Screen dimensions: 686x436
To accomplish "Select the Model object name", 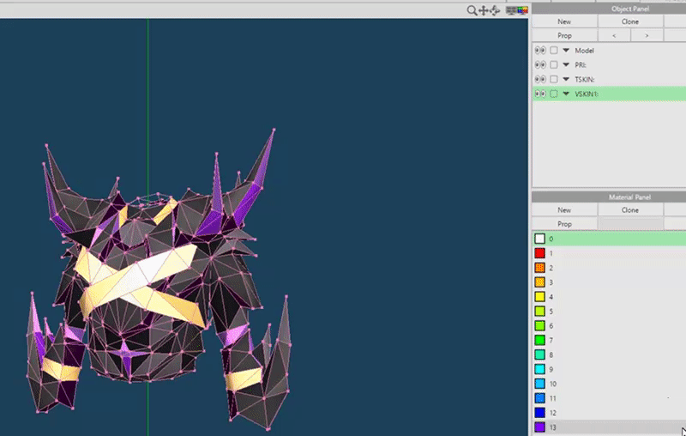I will coord(584,51).
